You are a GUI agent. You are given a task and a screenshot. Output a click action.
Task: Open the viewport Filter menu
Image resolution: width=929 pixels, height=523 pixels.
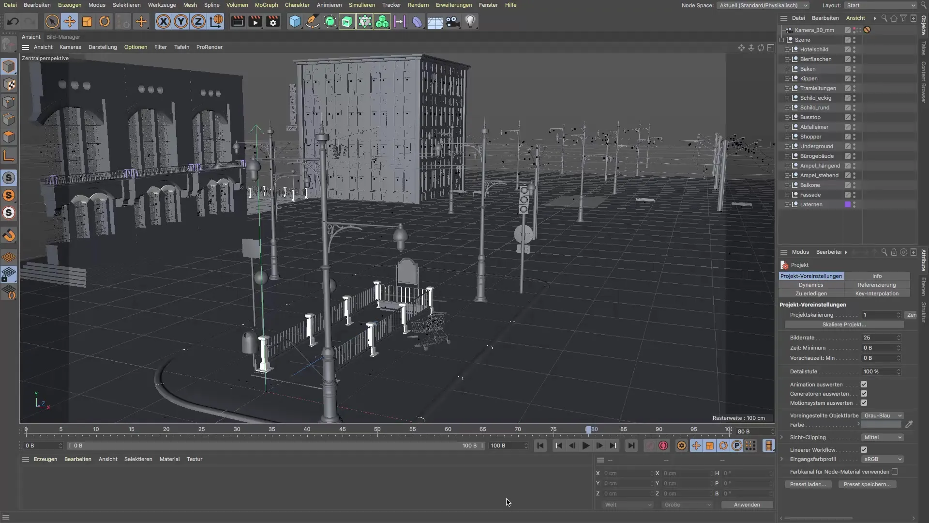(x=160, y=47)
